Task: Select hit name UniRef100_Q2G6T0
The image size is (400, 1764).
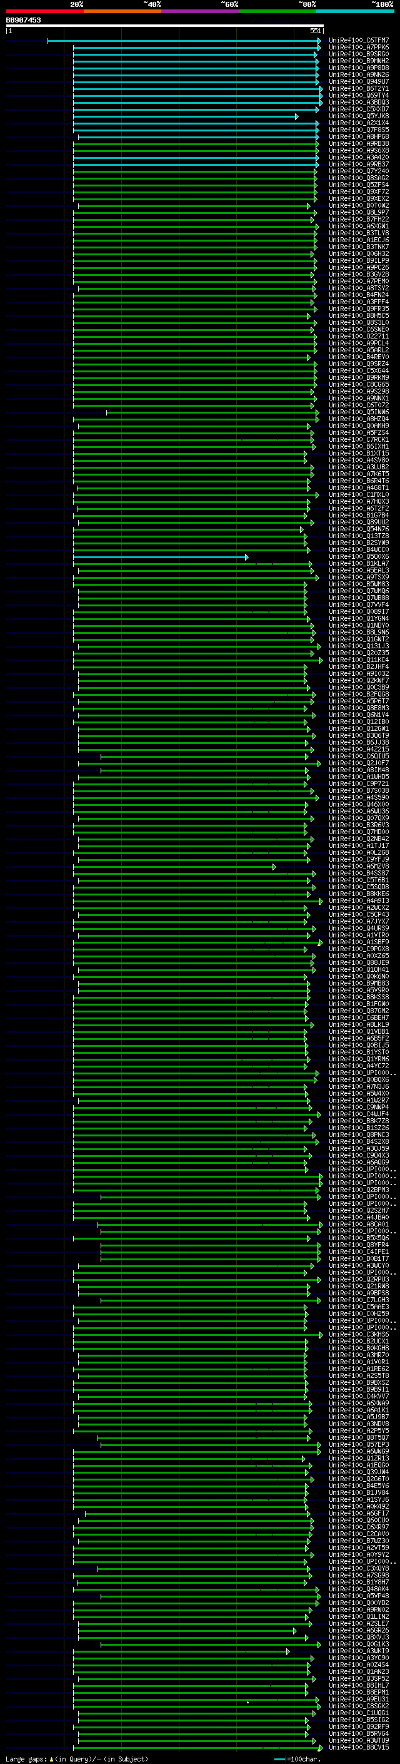Action: [359, 1479]
